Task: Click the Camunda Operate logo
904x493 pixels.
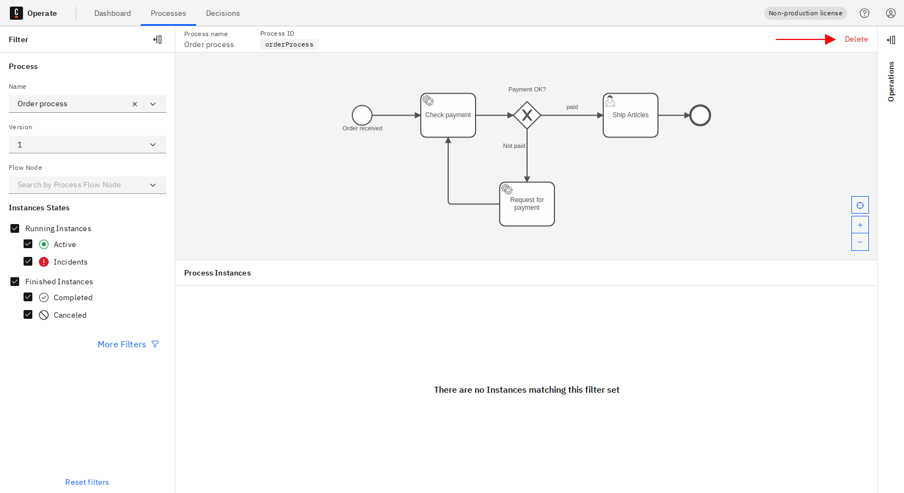Action: [x=16, y=13]
